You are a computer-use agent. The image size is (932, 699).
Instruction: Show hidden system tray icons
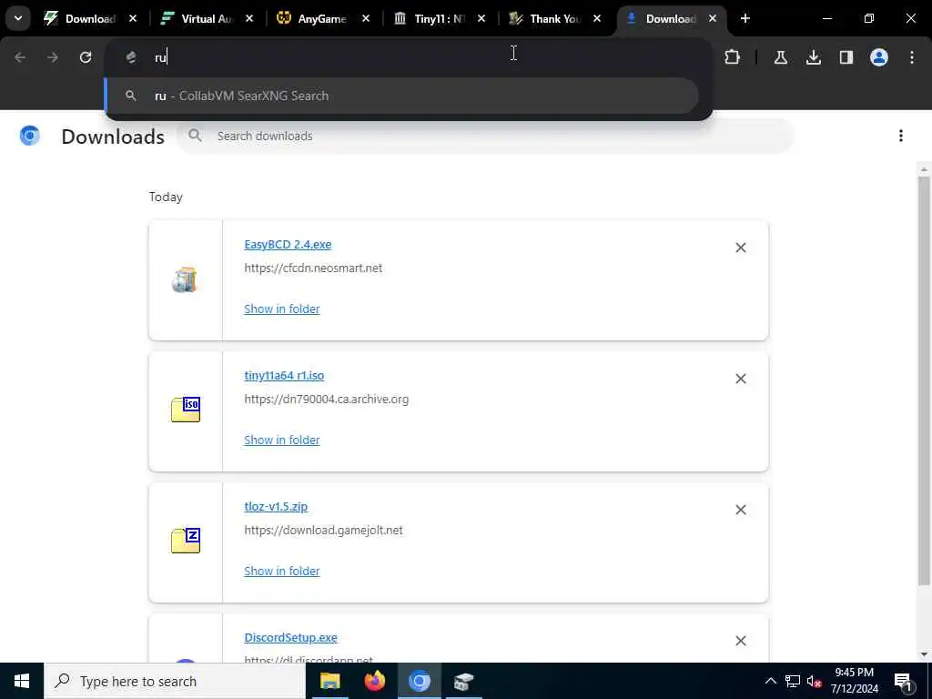pyautogui.click(x=770, y=681)
